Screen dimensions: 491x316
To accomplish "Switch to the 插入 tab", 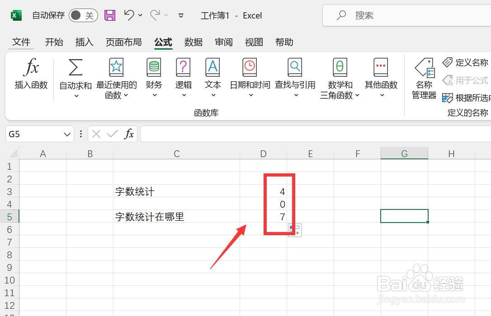I will (x=84, y=42).
